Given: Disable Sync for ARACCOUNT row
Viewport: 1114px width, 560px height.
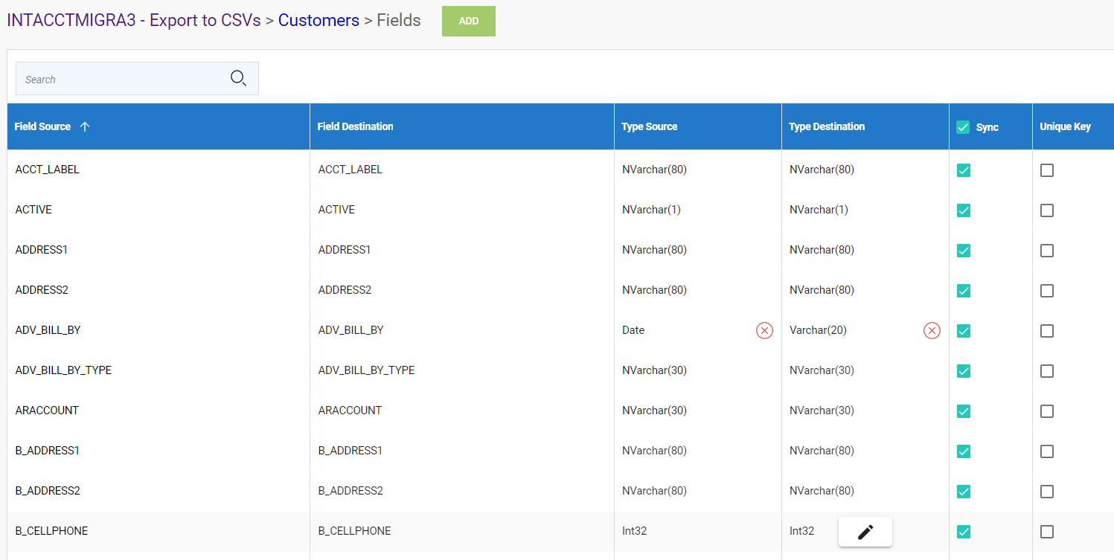Looking at the screenshot, I should click(x=963, y=411).
